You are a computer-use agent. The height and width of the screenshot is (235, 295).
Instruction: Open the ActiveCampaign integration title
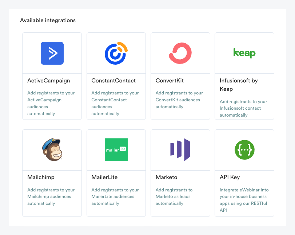point(49,81)
